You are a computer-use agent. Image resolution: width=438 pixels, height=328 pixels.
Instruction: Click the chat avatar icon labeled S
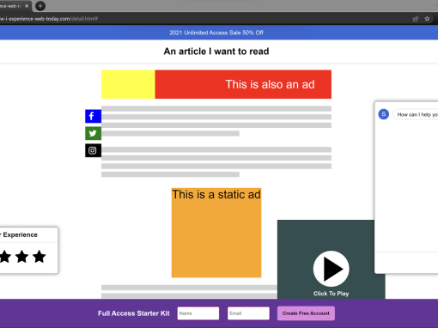click(x=384, y=114)
